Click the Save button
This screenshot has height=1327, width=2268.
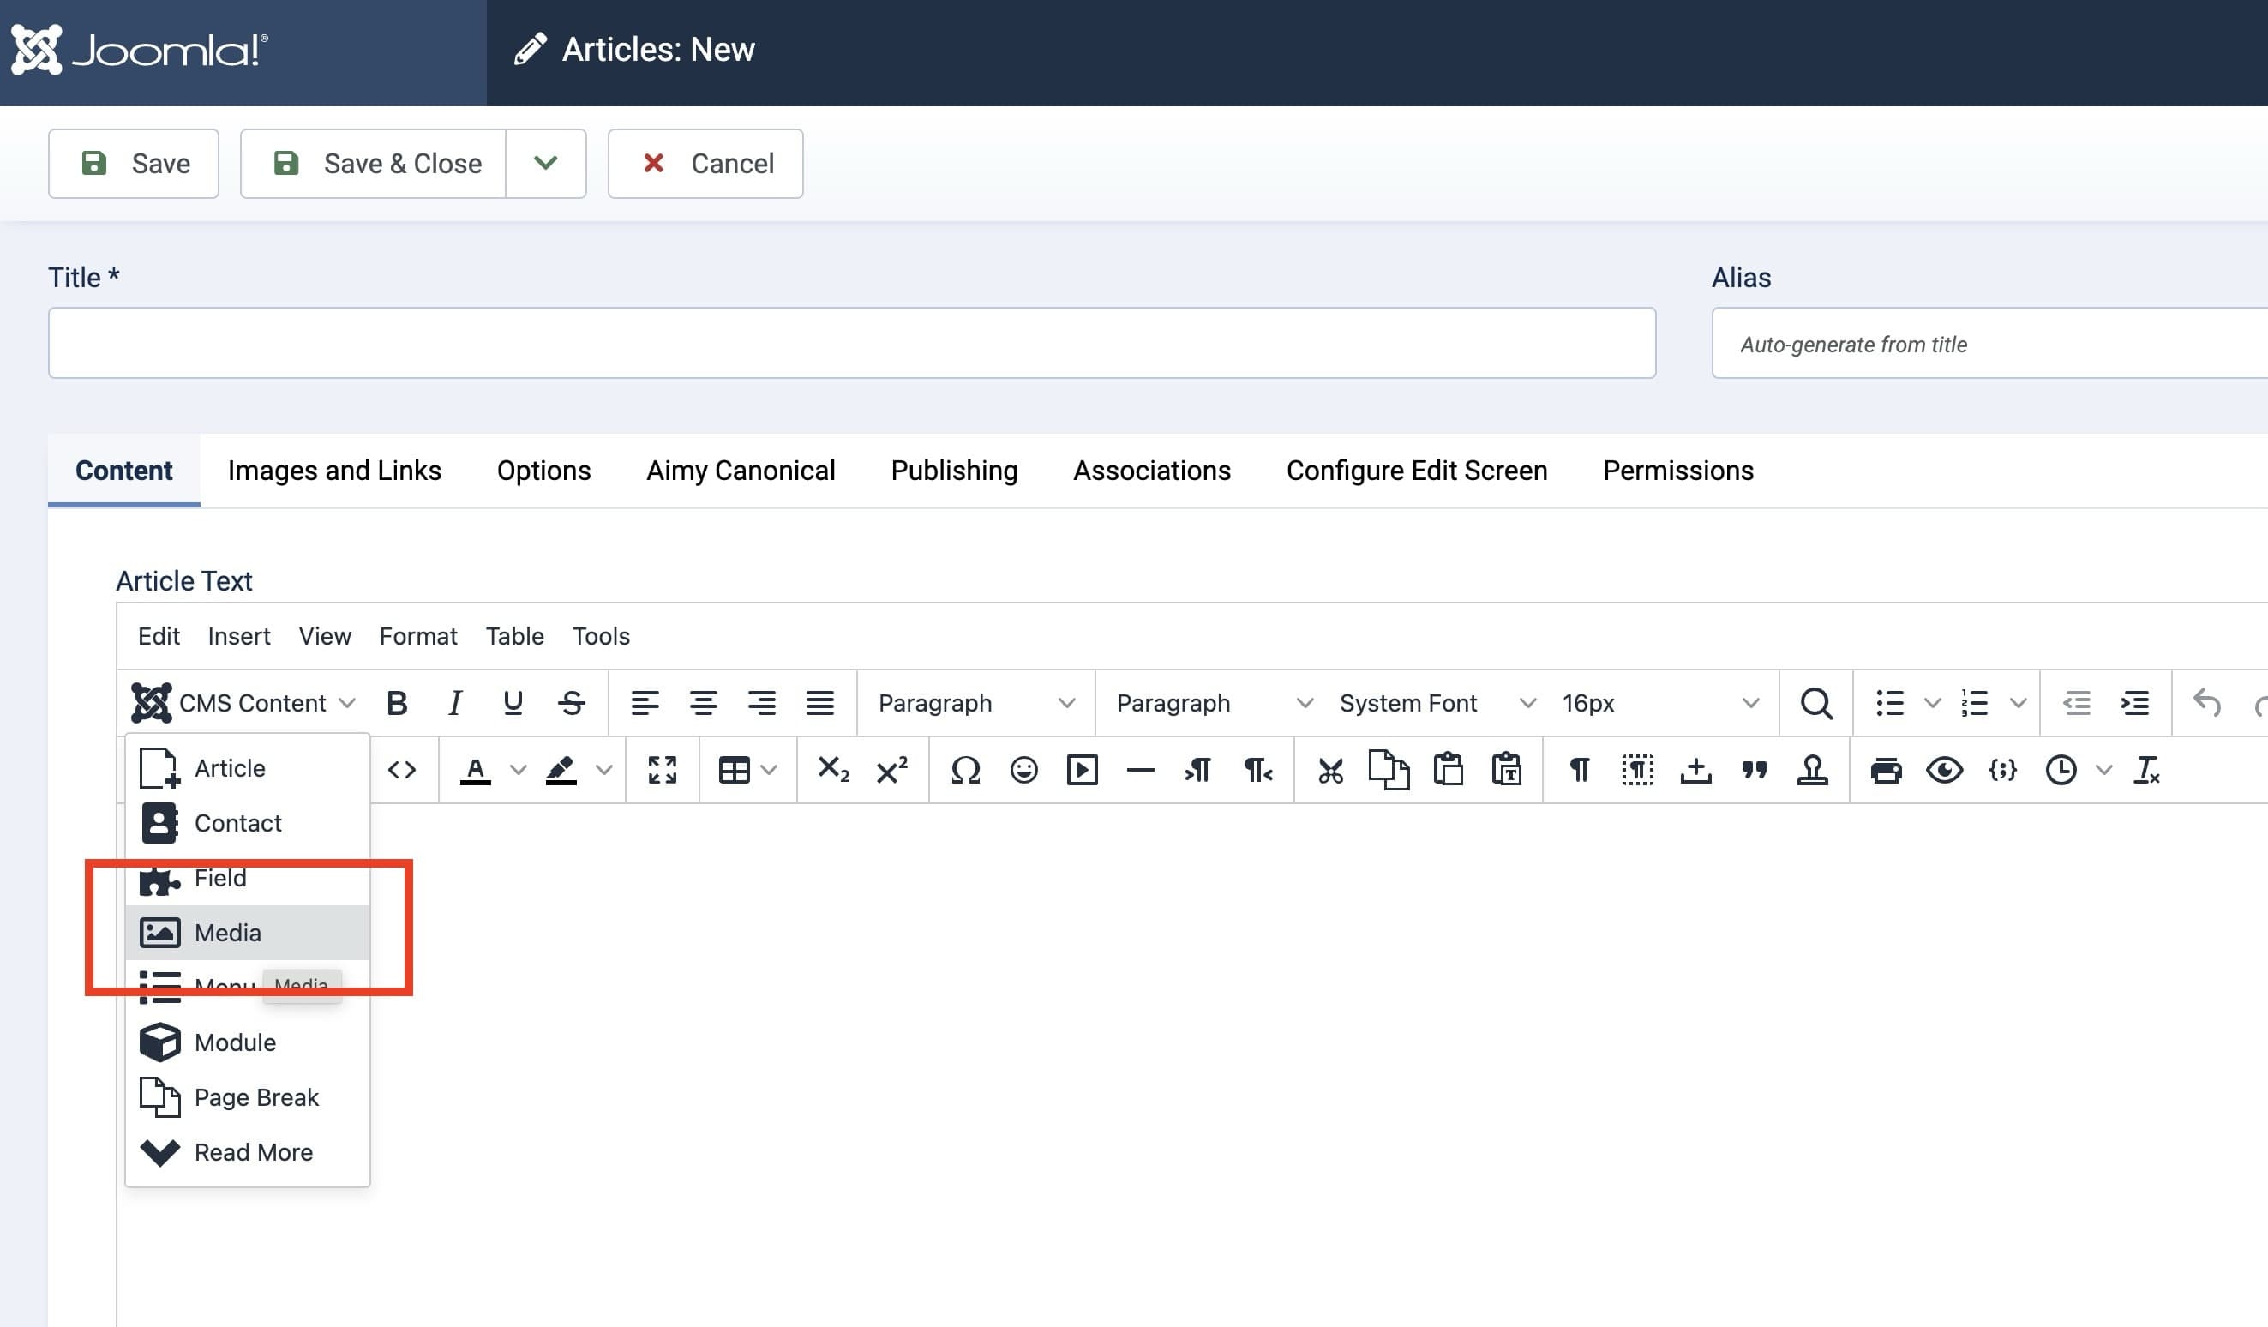[133, 163]
